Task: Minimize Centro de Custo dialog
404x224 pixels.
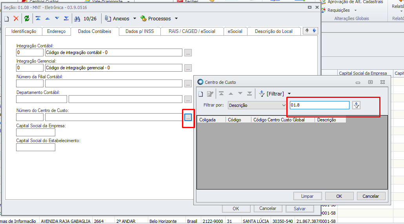Action: point(358,82)
